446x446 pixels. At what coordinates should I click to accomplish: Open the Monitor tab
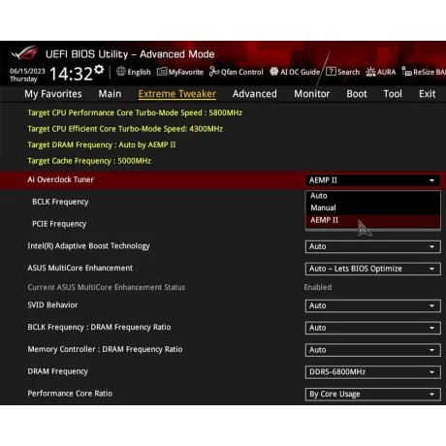[x=311, y=94]
